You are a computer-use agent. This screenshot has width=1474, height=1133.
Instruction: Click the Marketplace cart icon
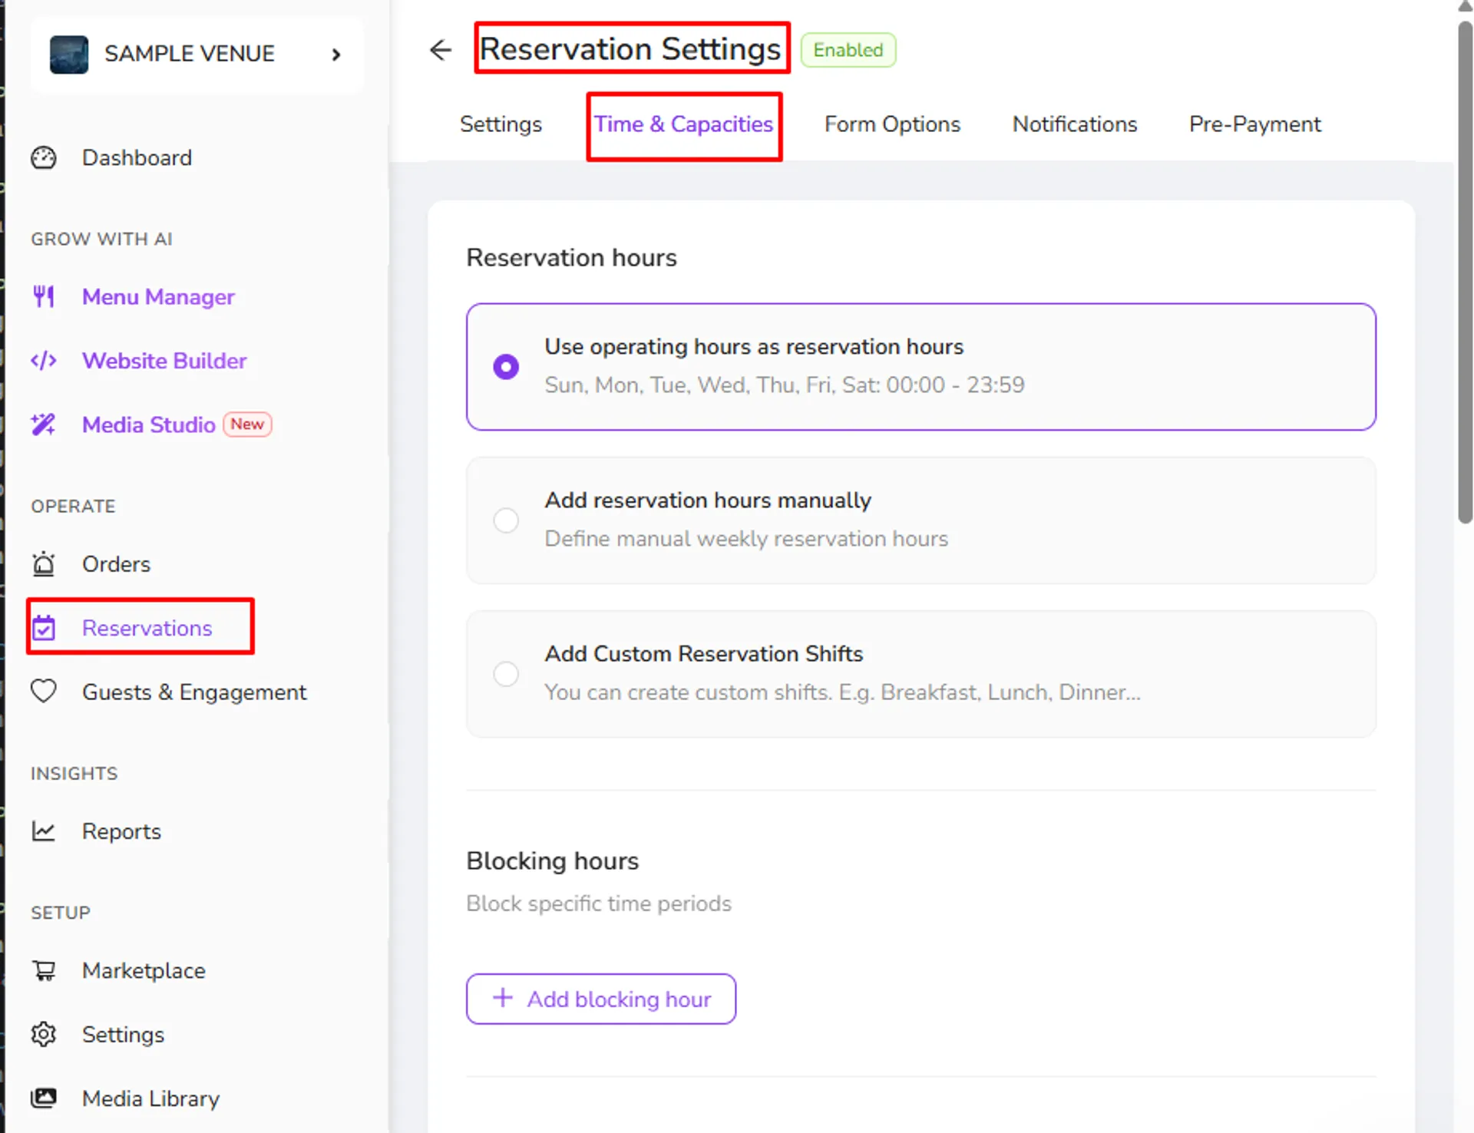(x=44, y=970)
